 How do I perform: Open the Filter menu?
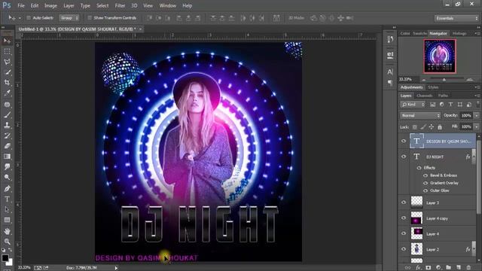coord(120,5)
